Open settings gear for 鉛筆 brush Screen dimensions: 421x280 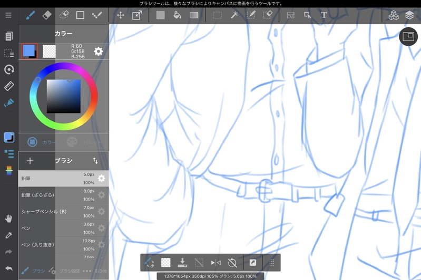pyautogui.click(x=101, y=178)
